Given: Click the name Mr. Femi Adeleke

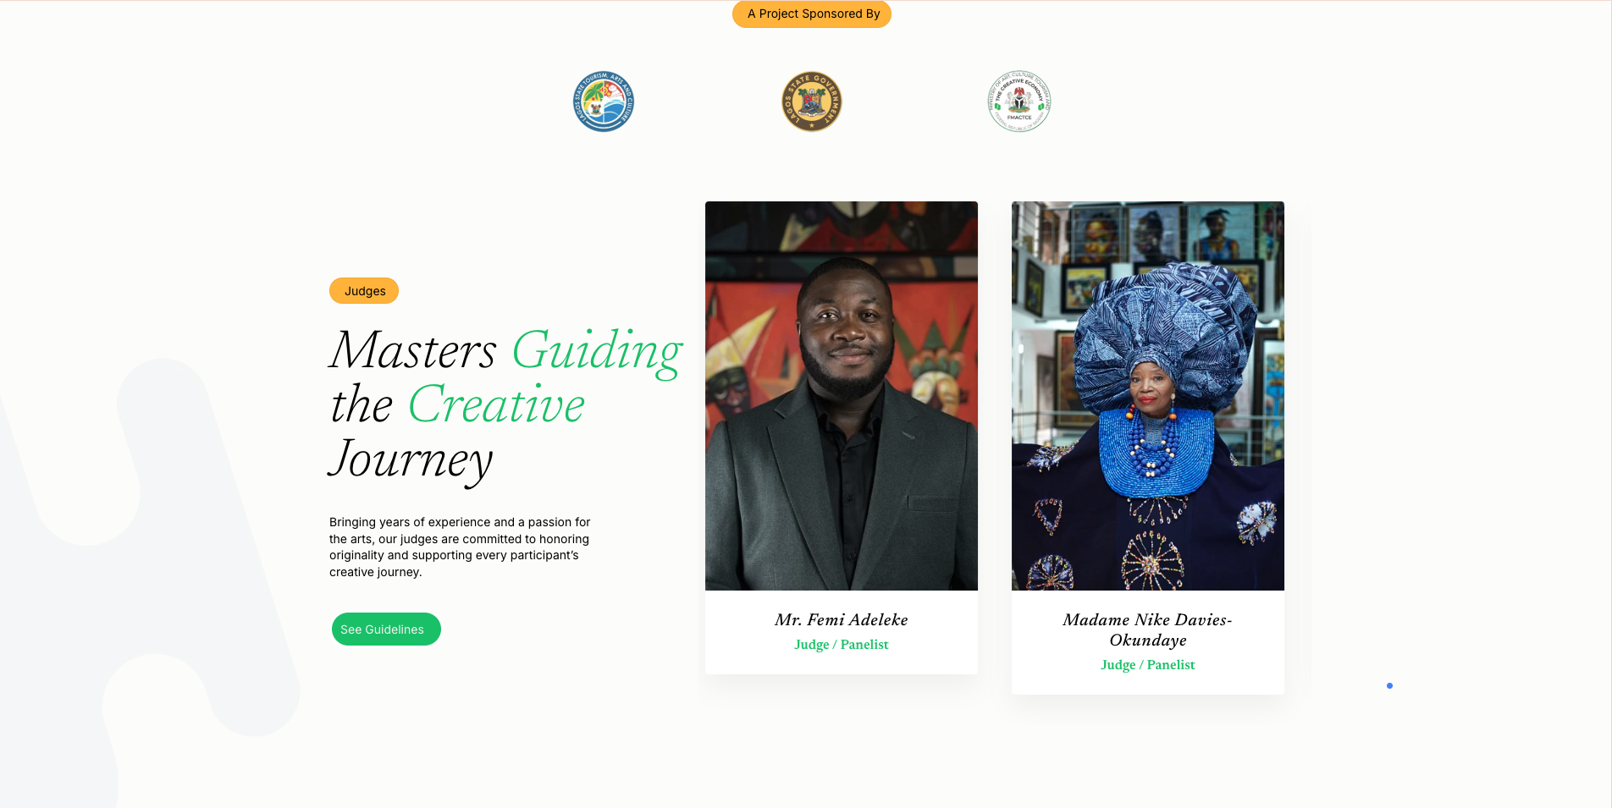Looking at the screenshot, I should pos(842,620).
